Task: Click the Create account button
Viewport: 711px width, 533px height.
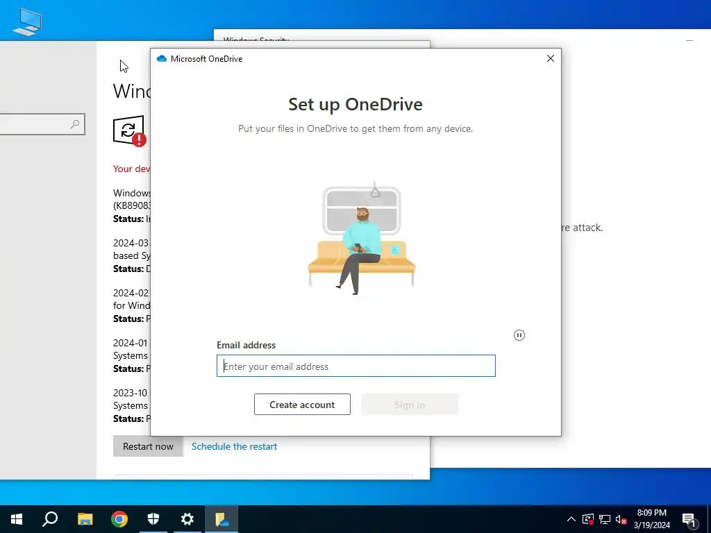Action: 302,405
